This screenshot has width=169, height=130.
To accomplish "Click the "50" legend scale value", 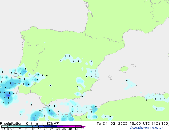I will pos(82,129).
